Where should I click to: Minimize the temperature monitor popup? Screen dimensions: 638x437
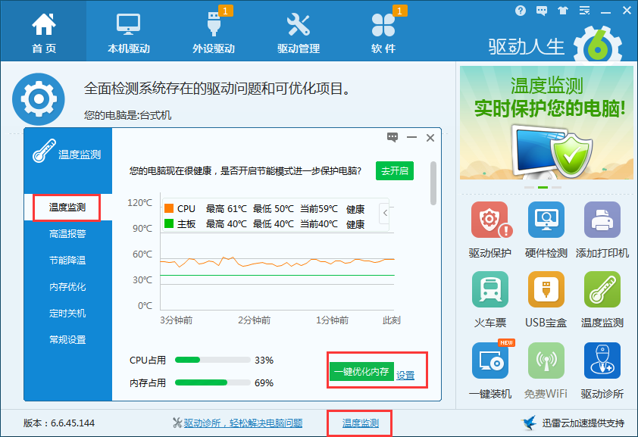pos(411,137)
